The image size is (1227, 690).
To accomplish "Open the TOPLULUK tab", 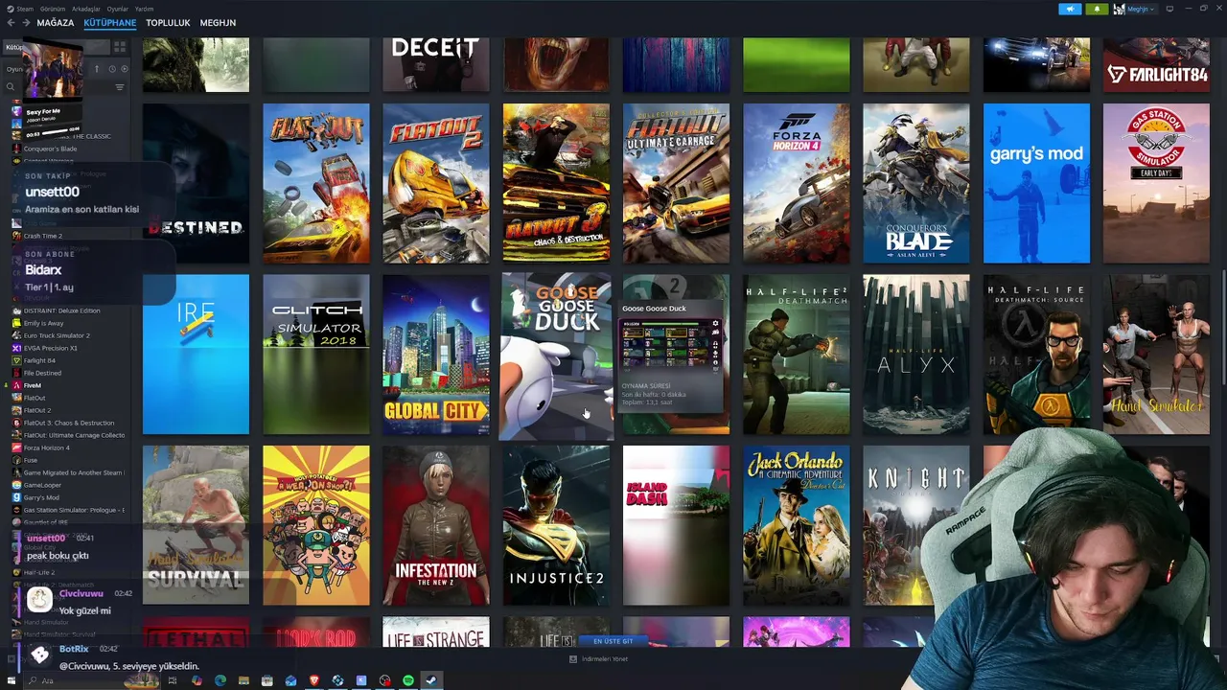I will tap(168, 22).
